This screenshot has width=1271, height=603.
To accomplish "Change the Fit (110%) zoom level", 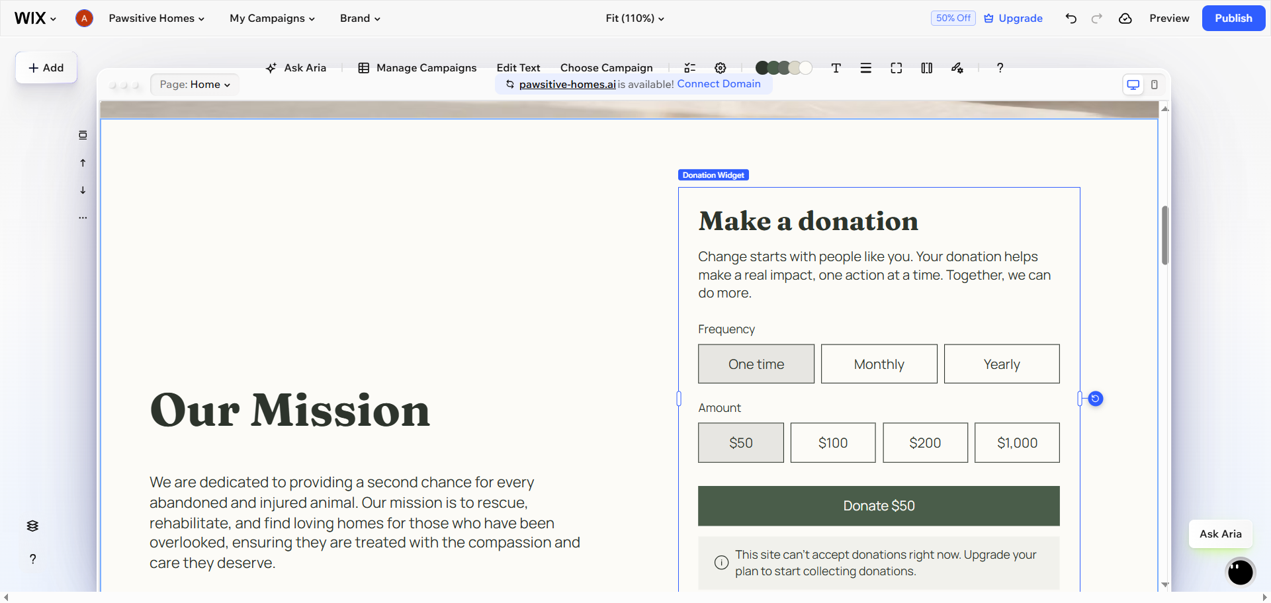I will [635, 19].
